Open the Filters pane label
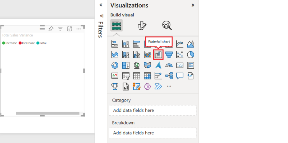This screenshot has width=288, height=143. coord(100,29)
